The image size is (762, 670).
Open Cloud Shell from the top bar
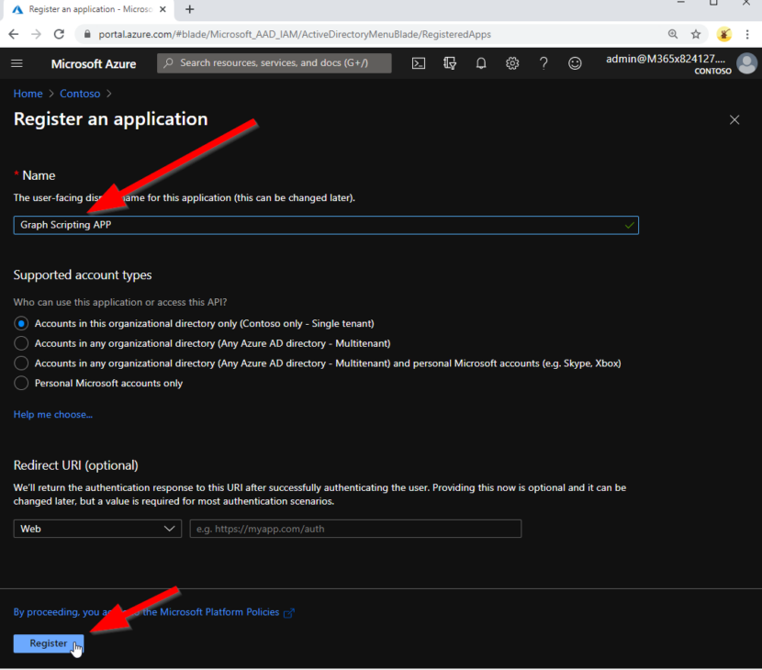click(x=419, y=63)
